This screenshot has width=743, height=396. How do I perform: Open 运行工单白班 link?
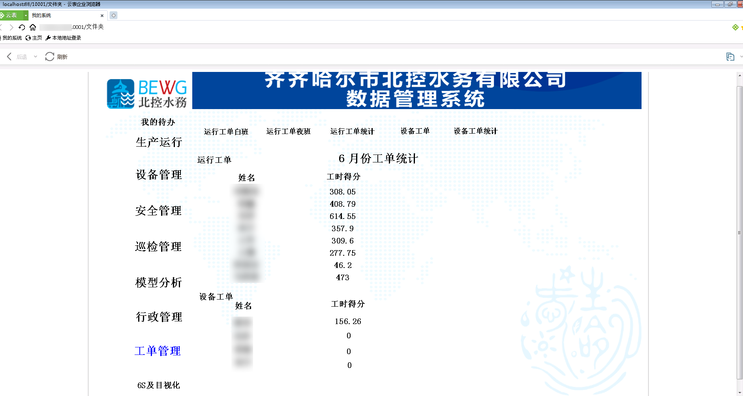coord(226,132)
